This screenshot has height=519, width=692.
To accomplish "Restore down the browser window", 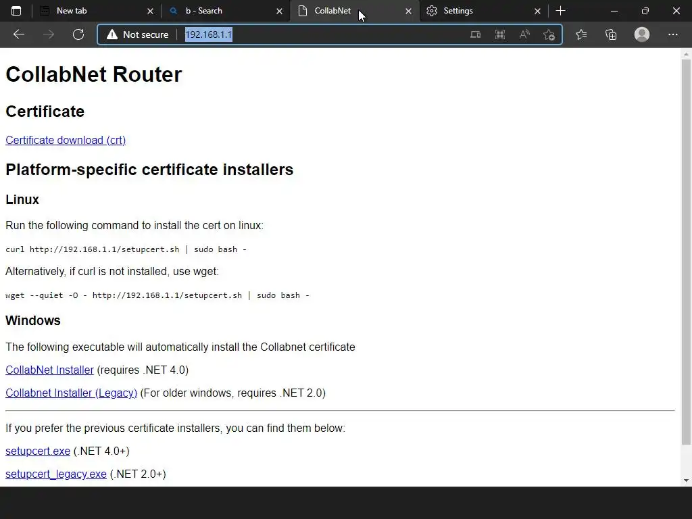I will [645, 11].
